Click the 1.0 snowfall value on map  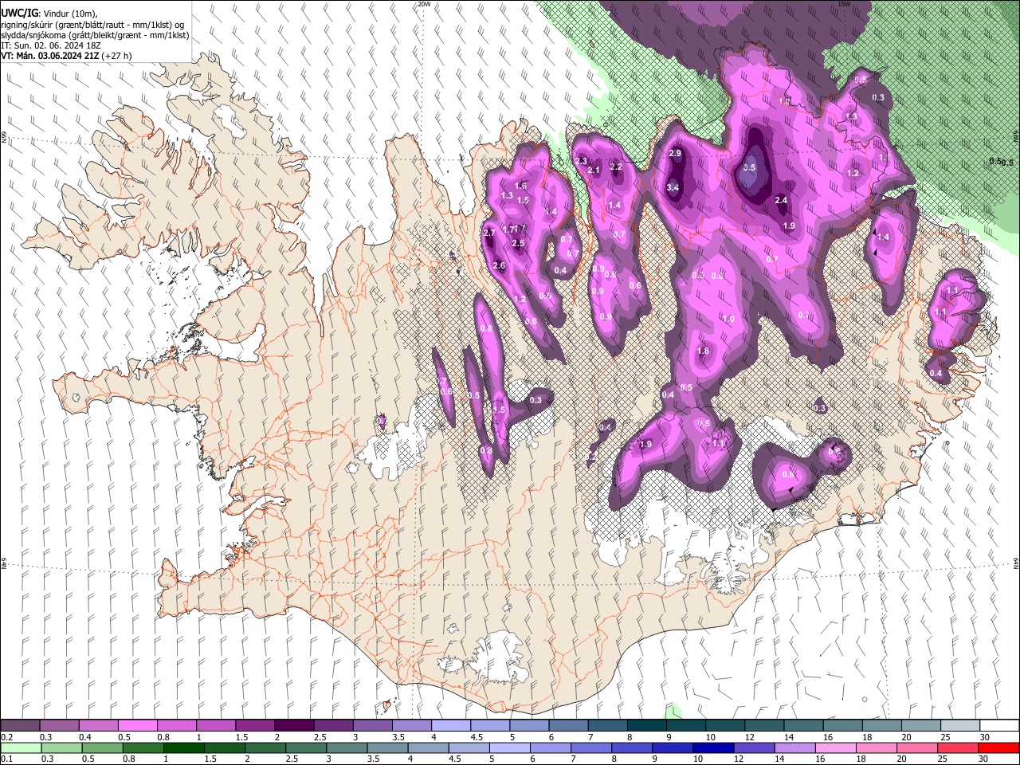pyautogui.click(x=728, y=319)
